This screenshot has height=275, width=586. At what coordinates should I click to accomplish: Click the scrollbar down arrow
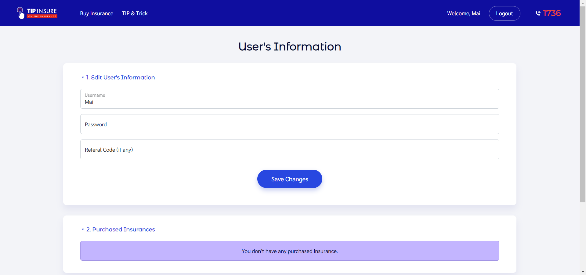pos(583,272)
